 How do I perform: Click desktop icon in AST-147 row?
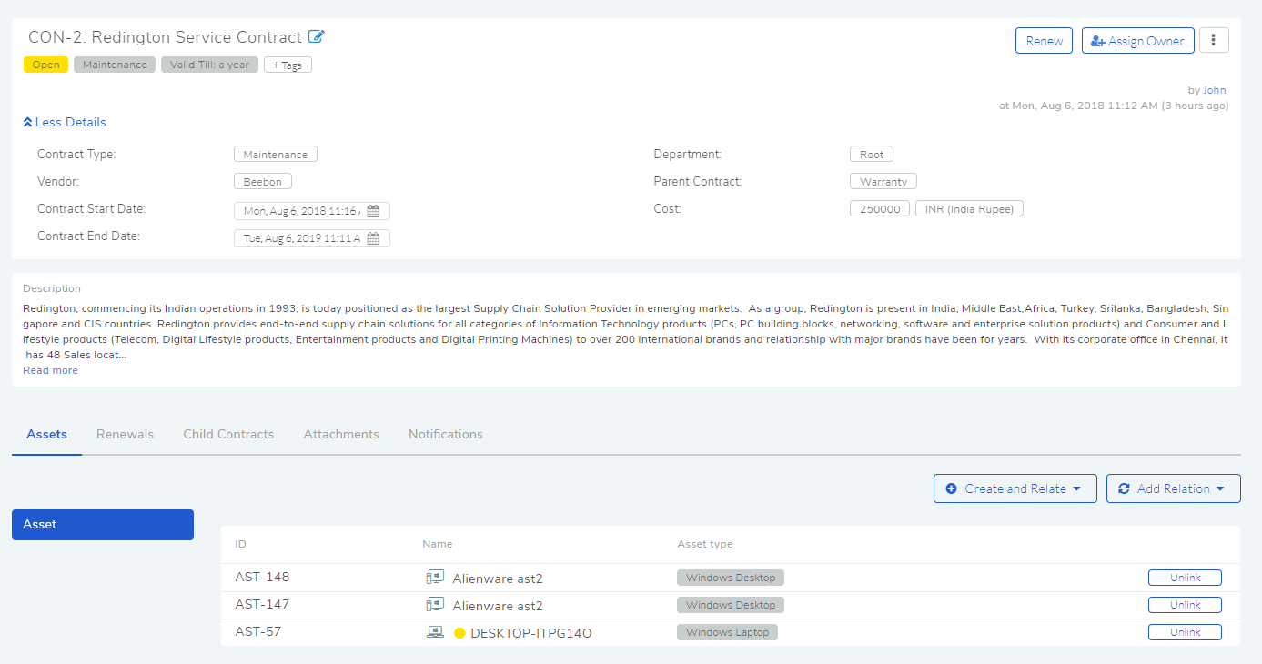pos(435,605)
